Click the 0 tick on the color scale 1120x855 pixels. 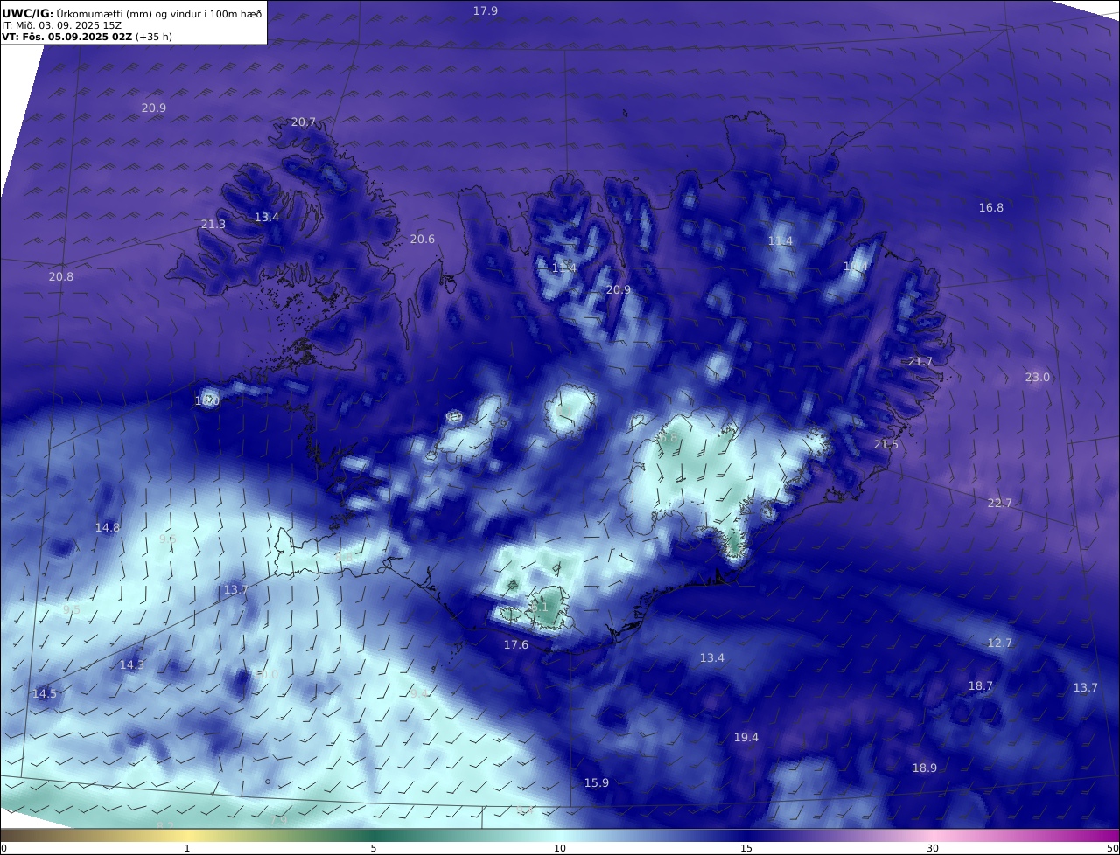point(3,848)
